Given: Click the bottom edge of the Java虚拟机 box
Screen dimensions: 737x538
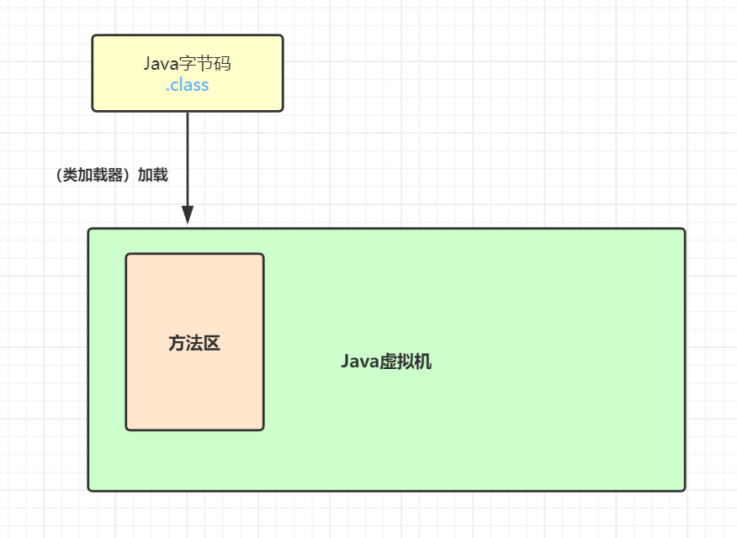Looking at the screenshot, I should click(x=387, y=490).
